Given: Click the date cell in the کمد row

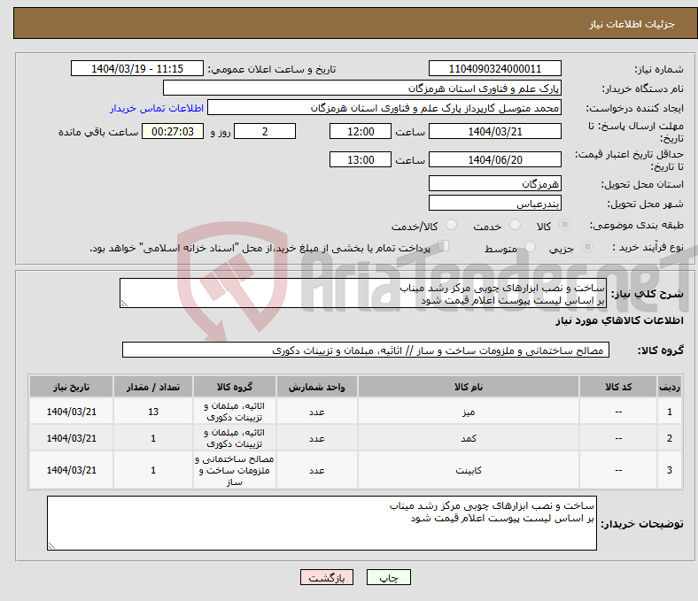Looking at the screenshot, I should (x=71, y=438).
